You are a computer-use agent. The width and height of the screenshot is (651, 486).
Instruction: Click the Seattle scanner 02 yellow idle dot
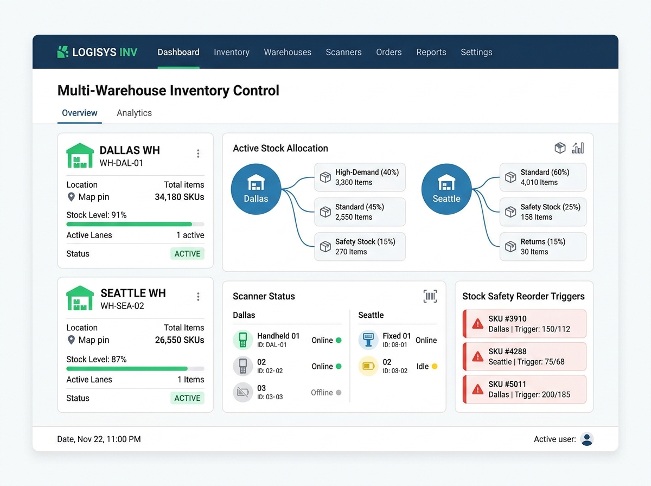[434, 366]
